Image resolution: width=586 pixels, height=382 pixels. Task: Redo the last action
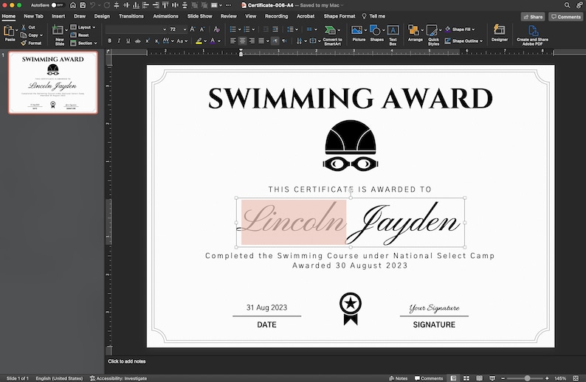coord(107,5)
